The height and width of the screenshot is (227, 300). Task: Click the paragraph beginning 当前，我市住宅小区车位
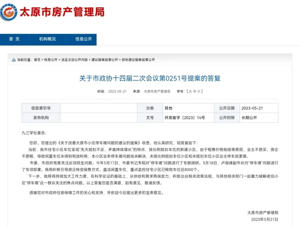[150, 153]
